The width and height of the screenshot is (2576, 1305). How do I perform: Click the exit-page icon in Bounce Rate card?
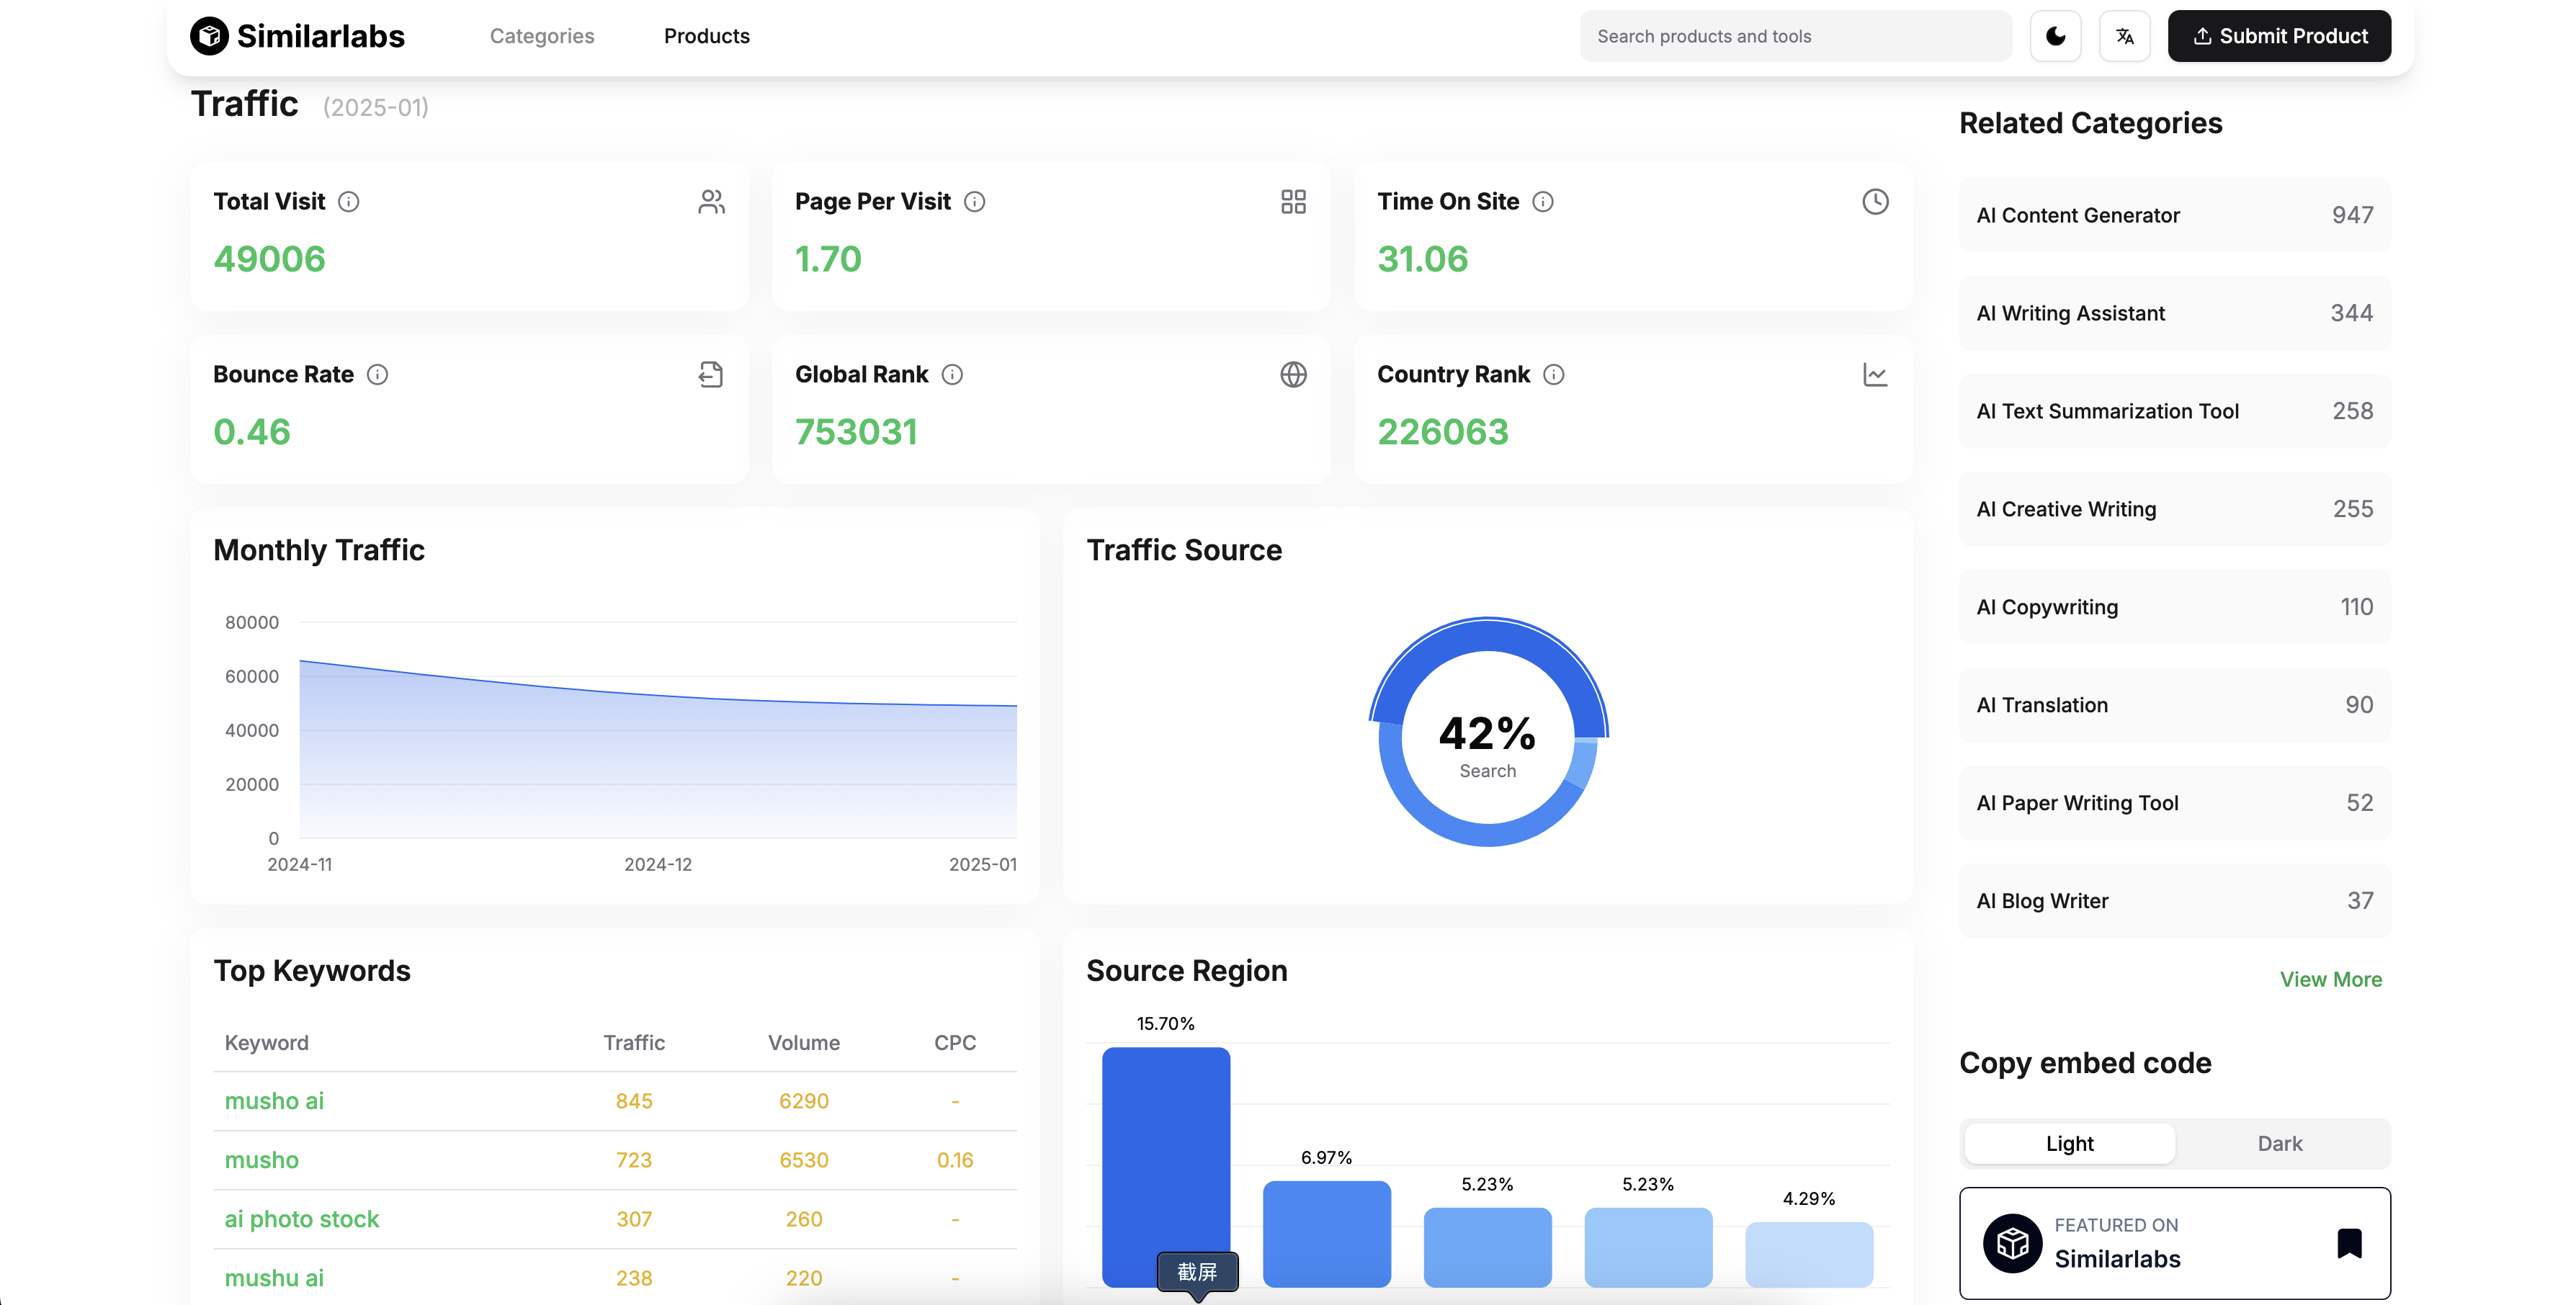711,375
